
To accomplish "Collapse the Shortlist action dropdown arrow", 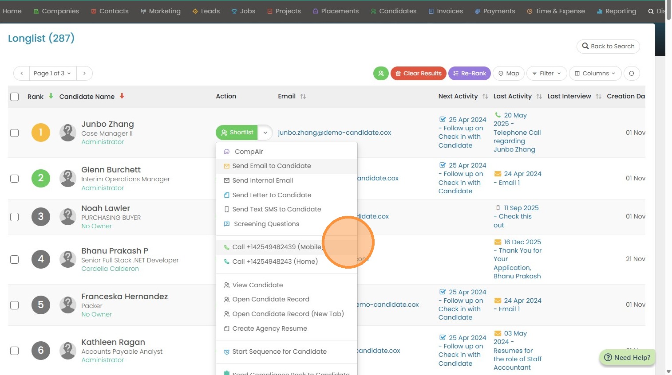I will pyautogui.click(x=265, y=133).
